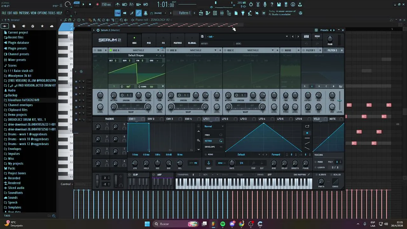Open the mixer view icon
The image size is (407, 229).
click(x=222, y=13)
